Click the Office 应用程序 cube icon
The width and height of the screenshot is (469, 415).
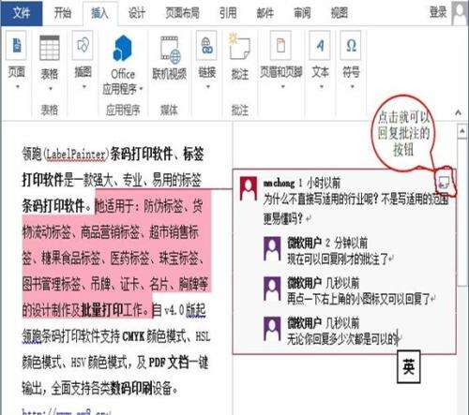point(123,48)
